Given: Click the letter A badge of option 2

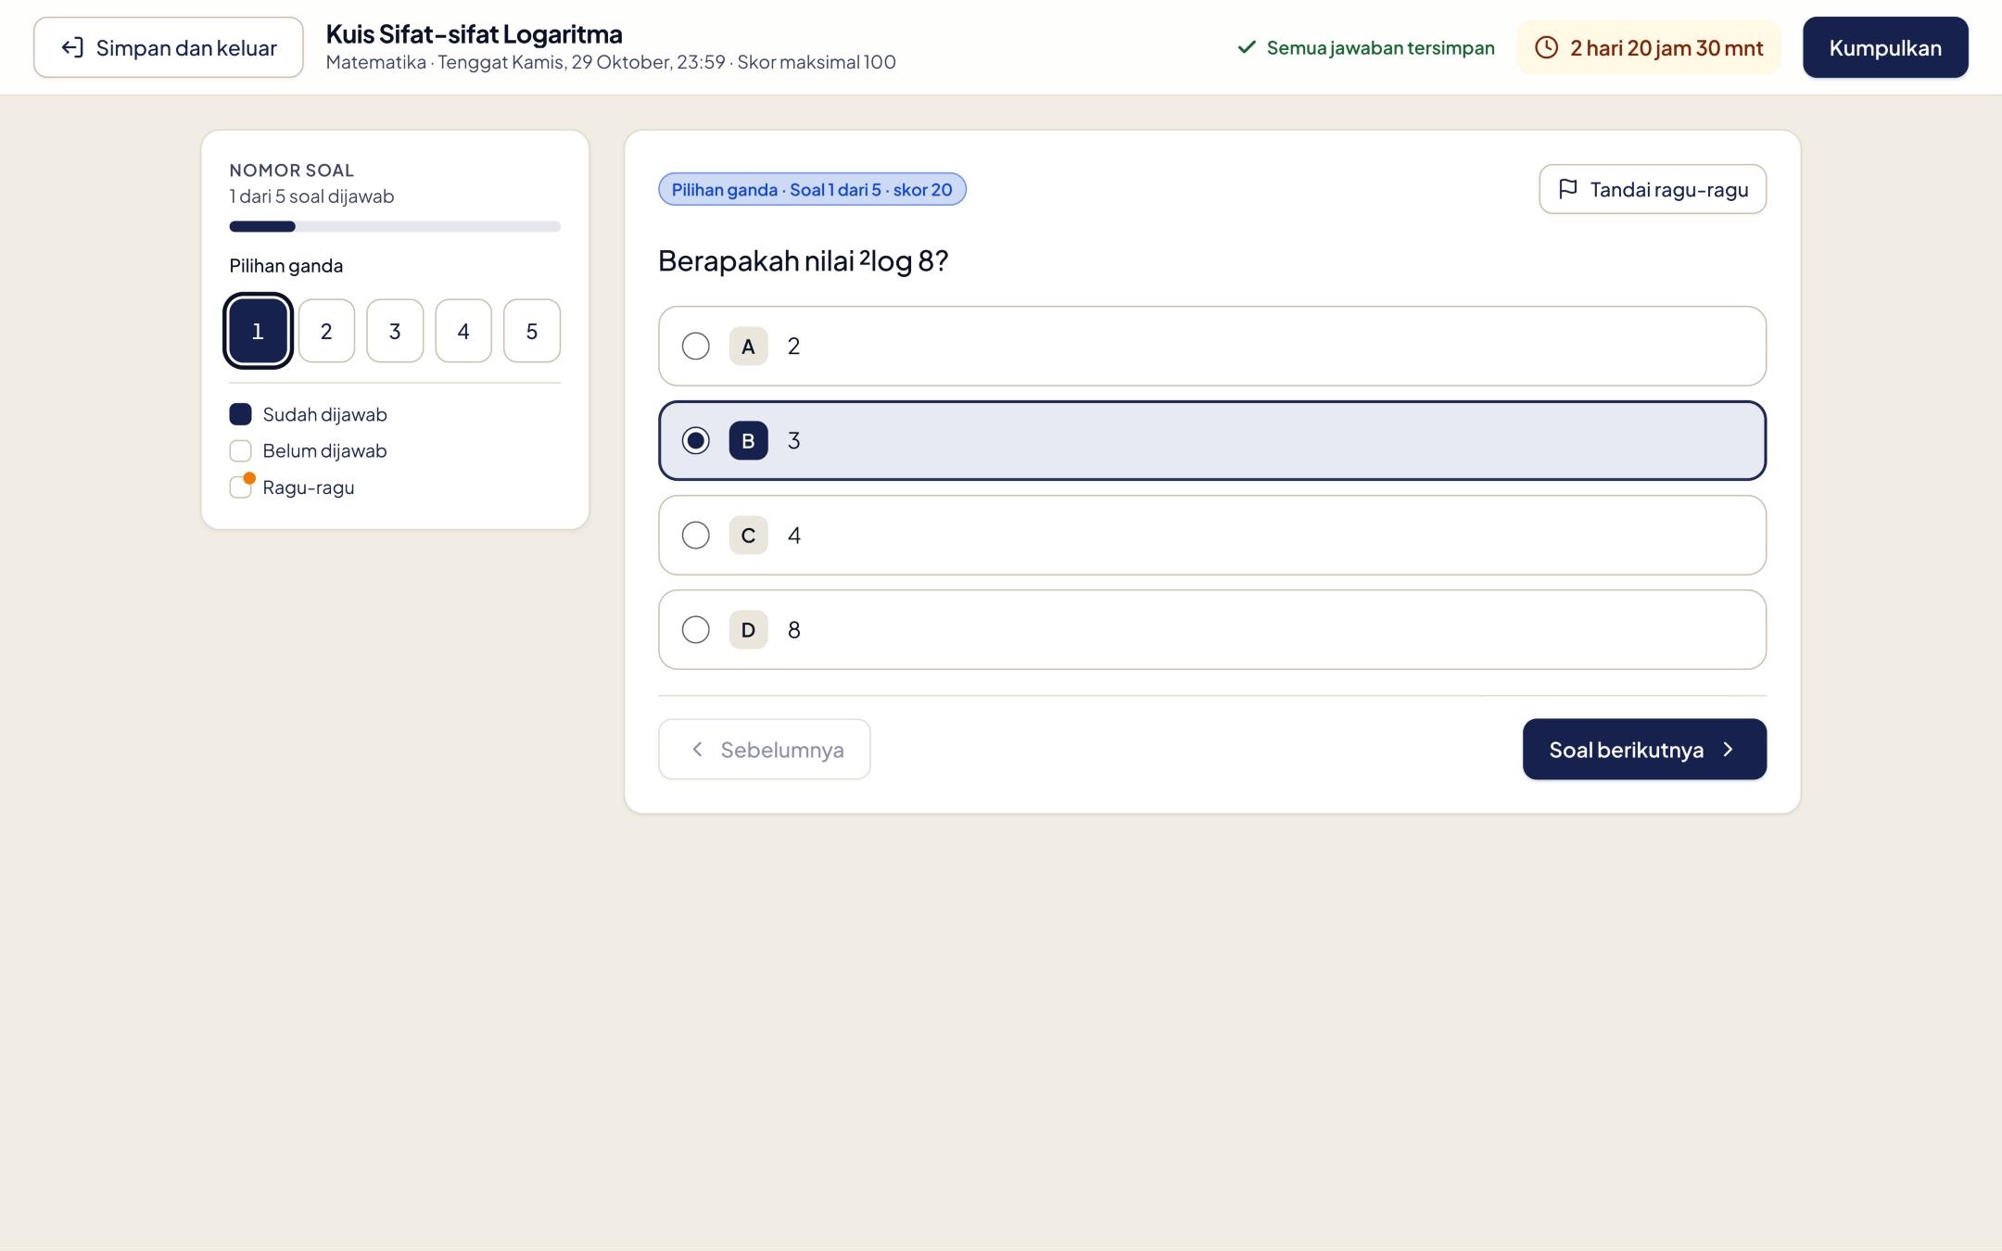Looking at the screenshot, I should tap(748, 347).
